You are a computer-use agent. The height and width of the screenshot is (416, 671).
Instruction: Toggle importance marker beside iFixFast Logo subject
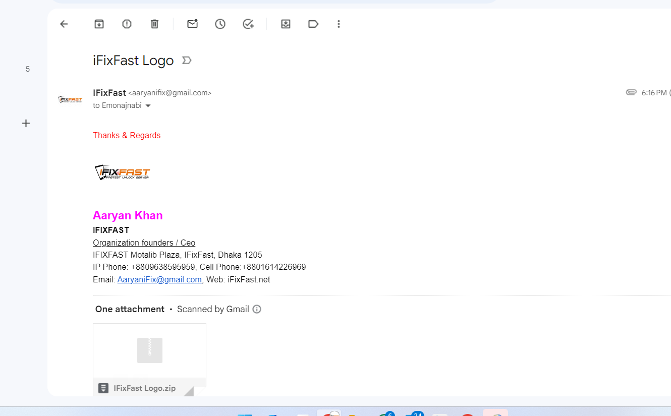(x=186, y=61)
